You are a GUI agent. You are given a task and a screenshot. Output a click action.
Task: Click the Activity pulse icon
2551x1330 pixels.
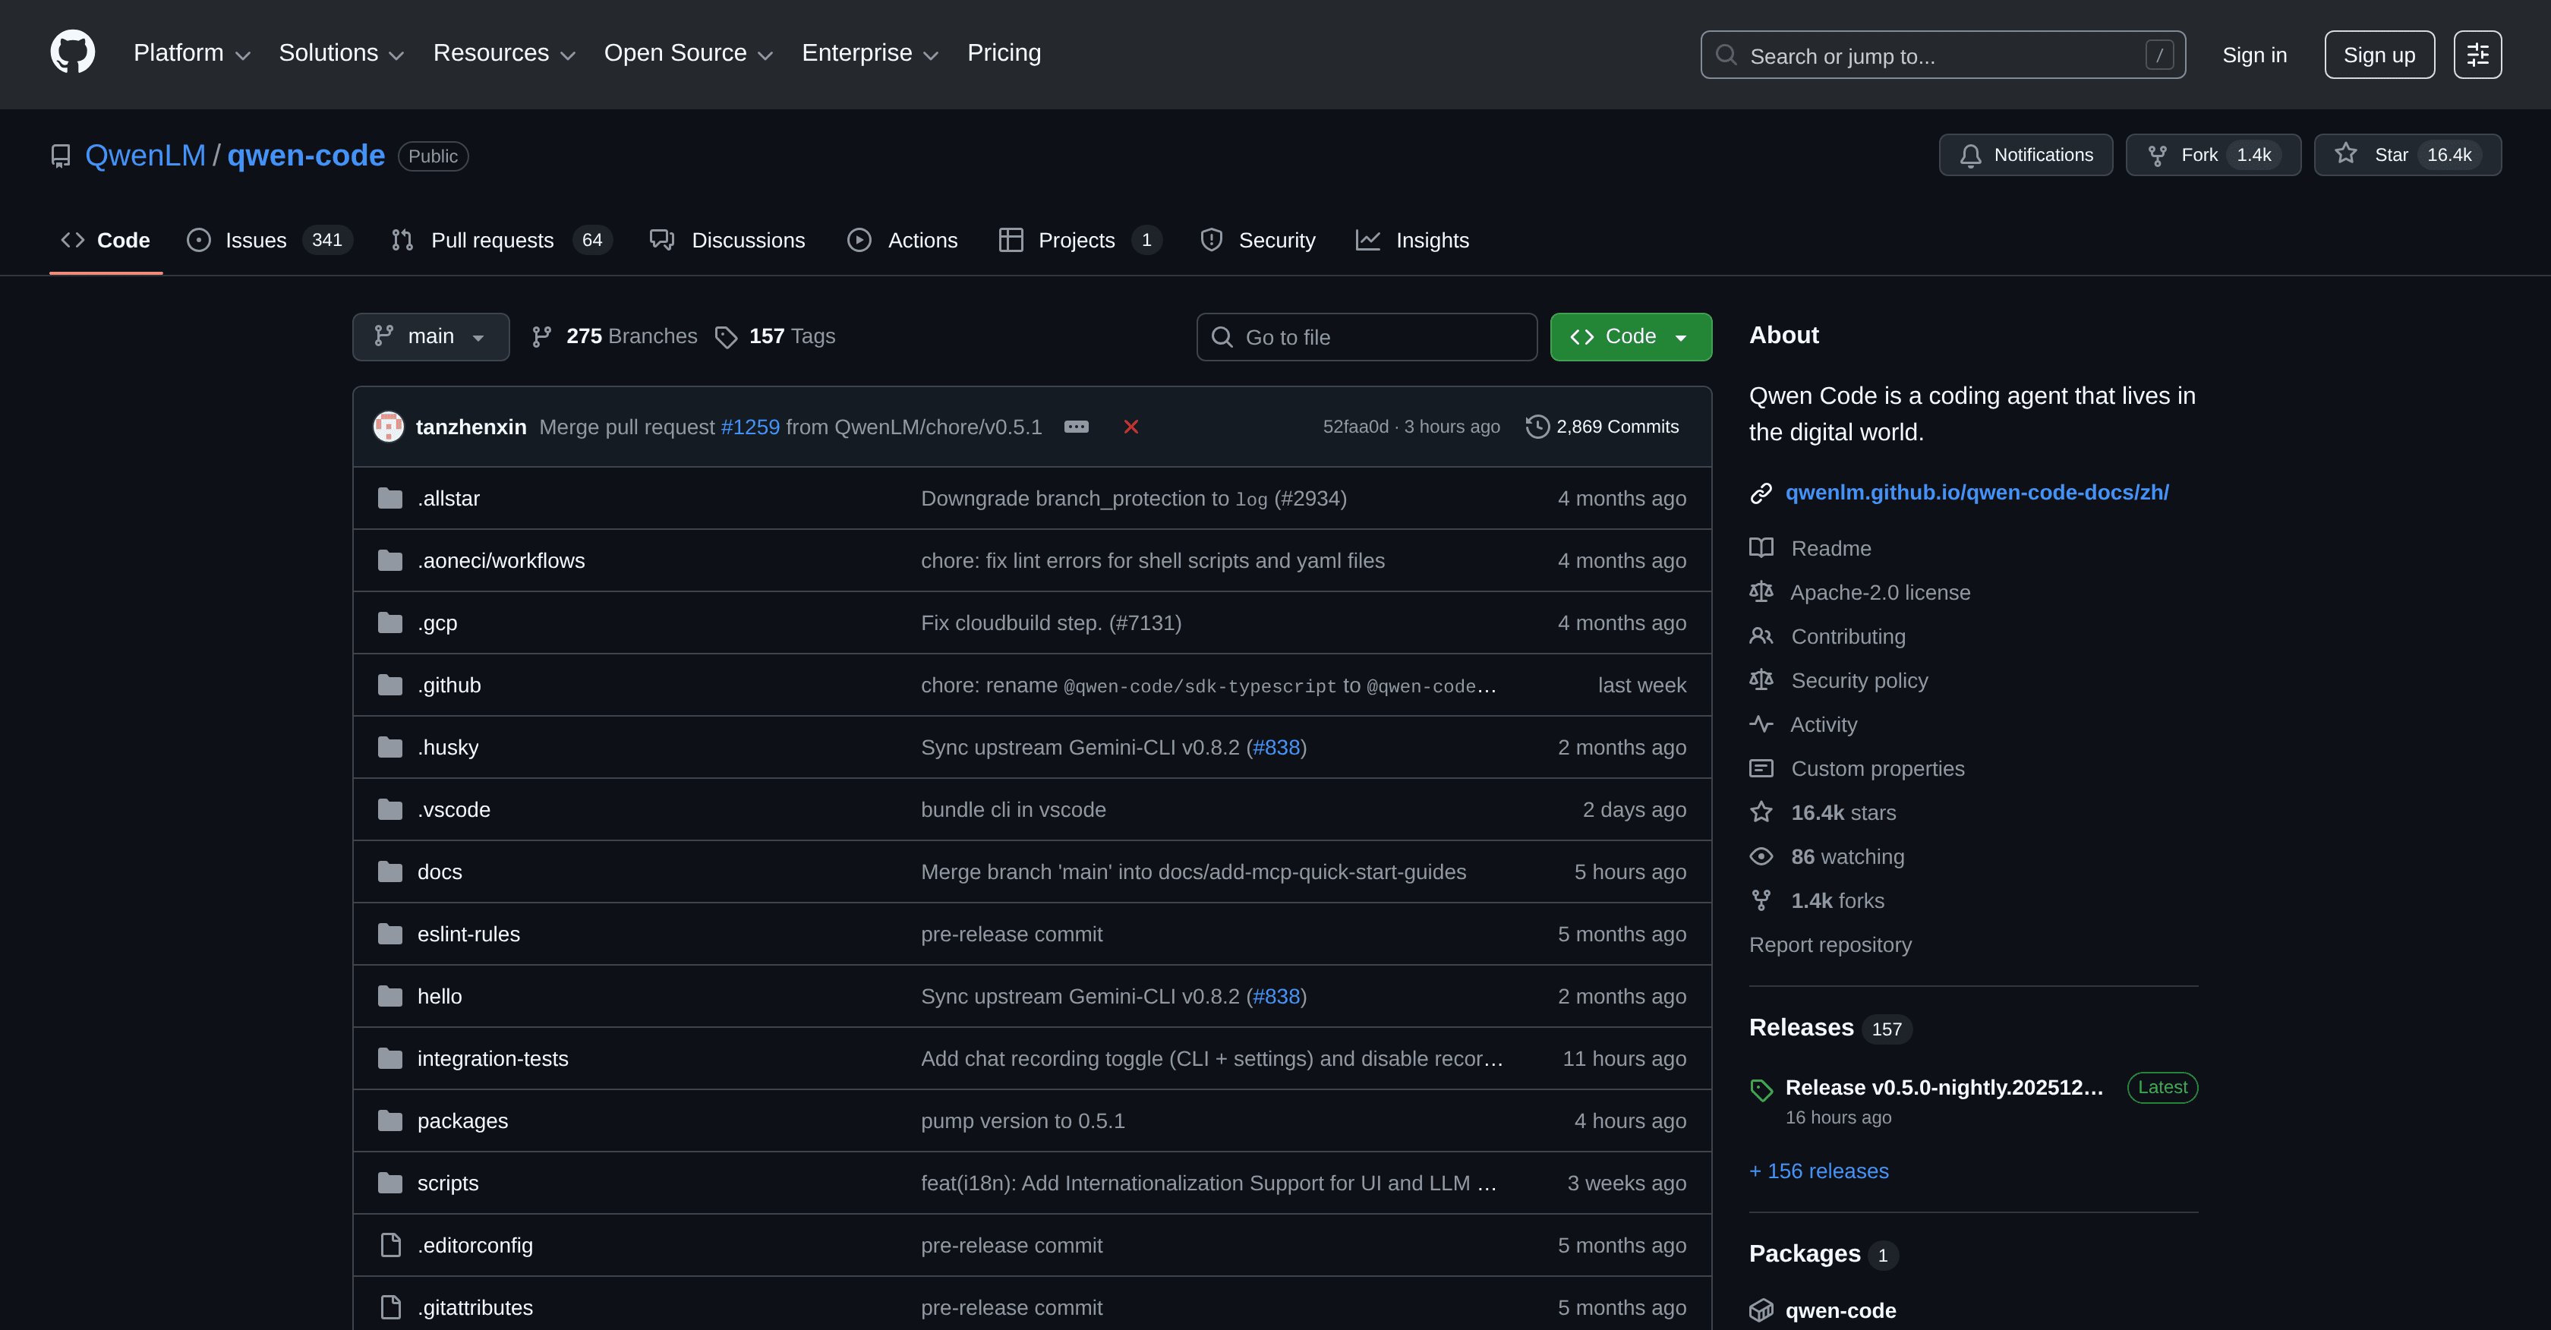(1761, 724)
